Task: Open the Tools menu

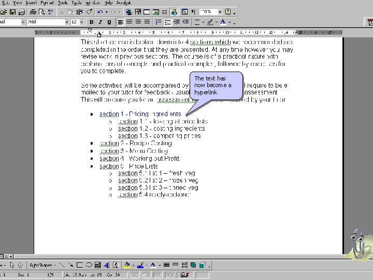Action: [63, 3]
